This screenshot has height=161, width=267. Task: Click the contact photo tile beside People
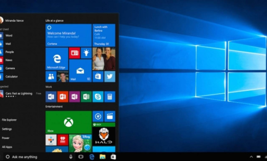(x=63, y=77)
